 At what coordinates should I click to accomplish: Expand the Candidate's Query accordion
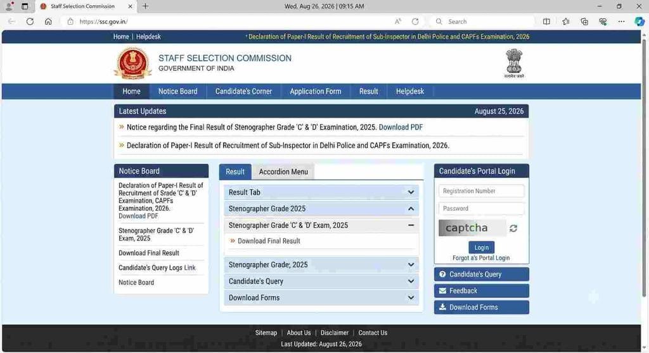pyautogui.click(x=321, y=281)
